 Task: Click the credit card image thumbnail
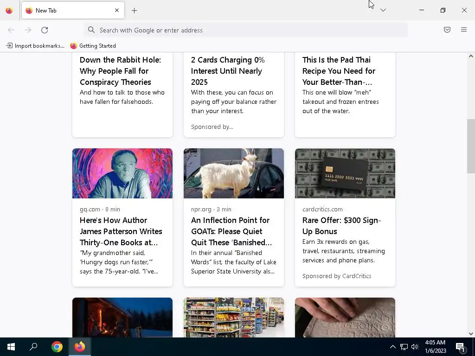[345, 173]
